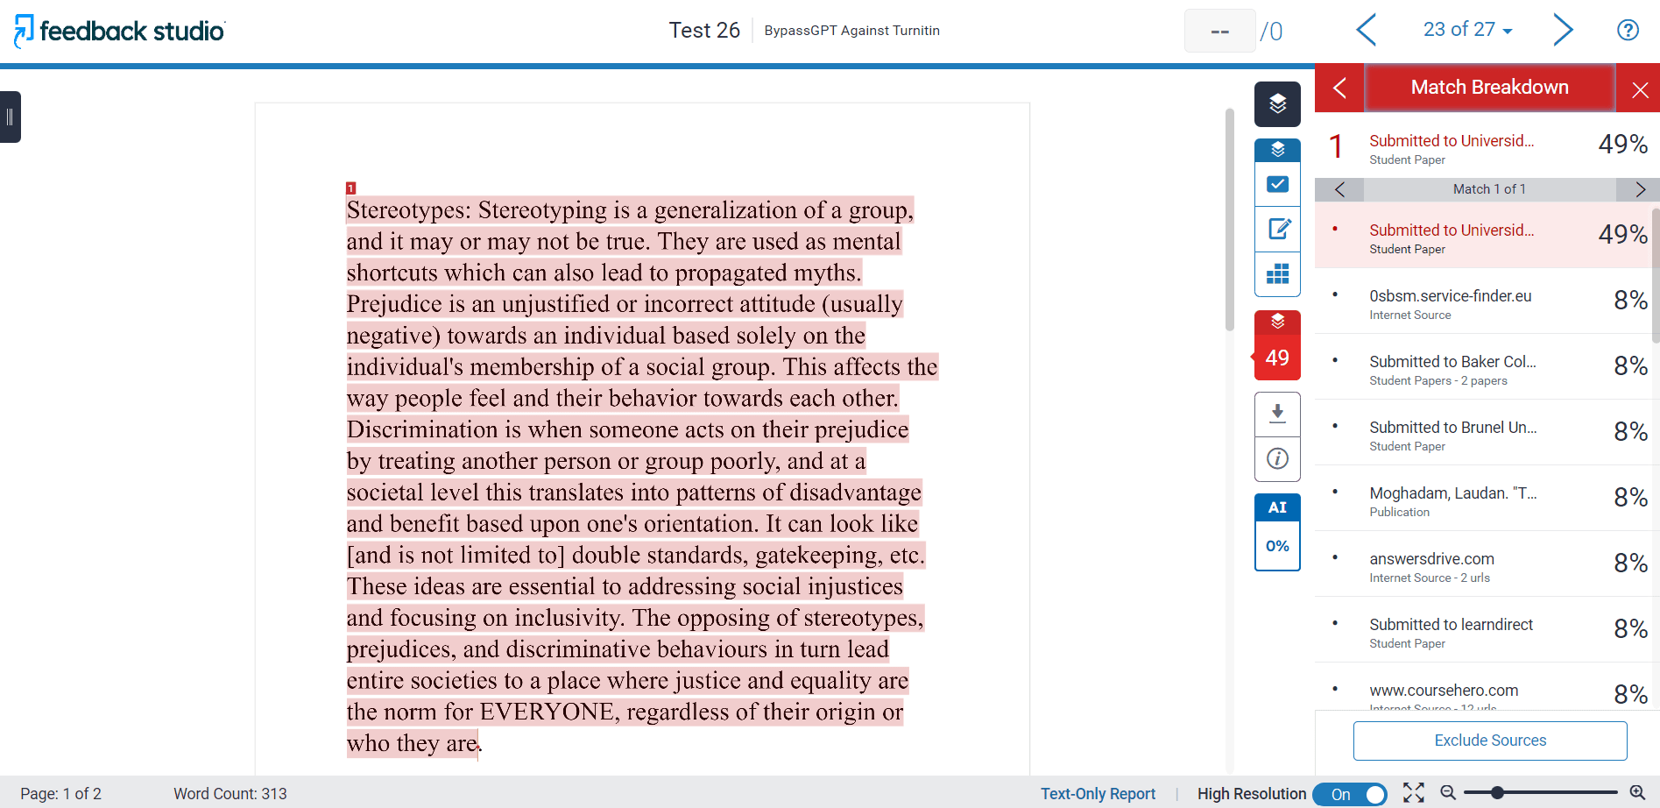1660x808 pixels.
Task: Click the full-screen expand icon
Action: pyautogui.click(x=1413, y=793)
